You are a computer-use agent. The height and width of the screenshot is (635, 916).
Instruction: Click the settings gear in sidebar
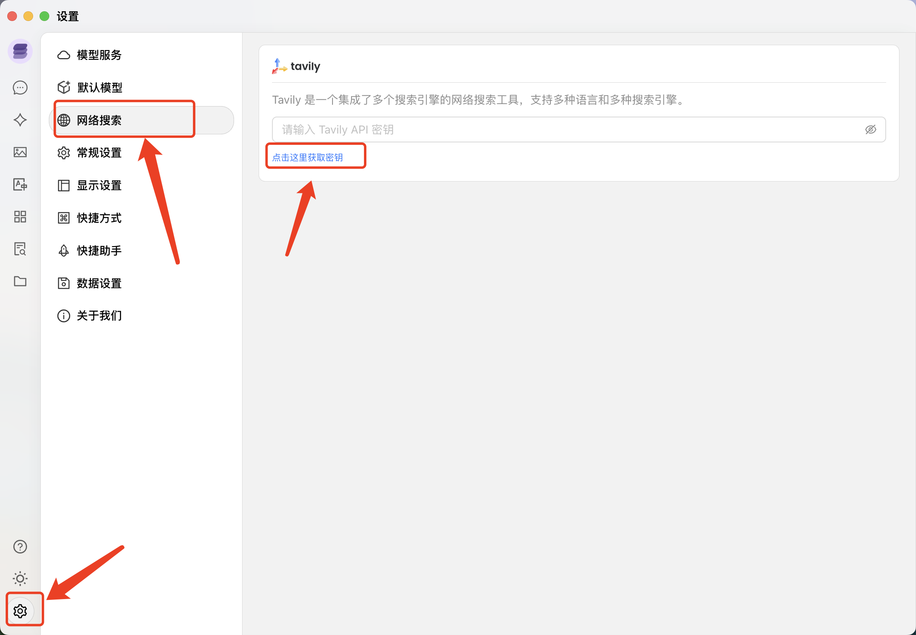point(20,611)
